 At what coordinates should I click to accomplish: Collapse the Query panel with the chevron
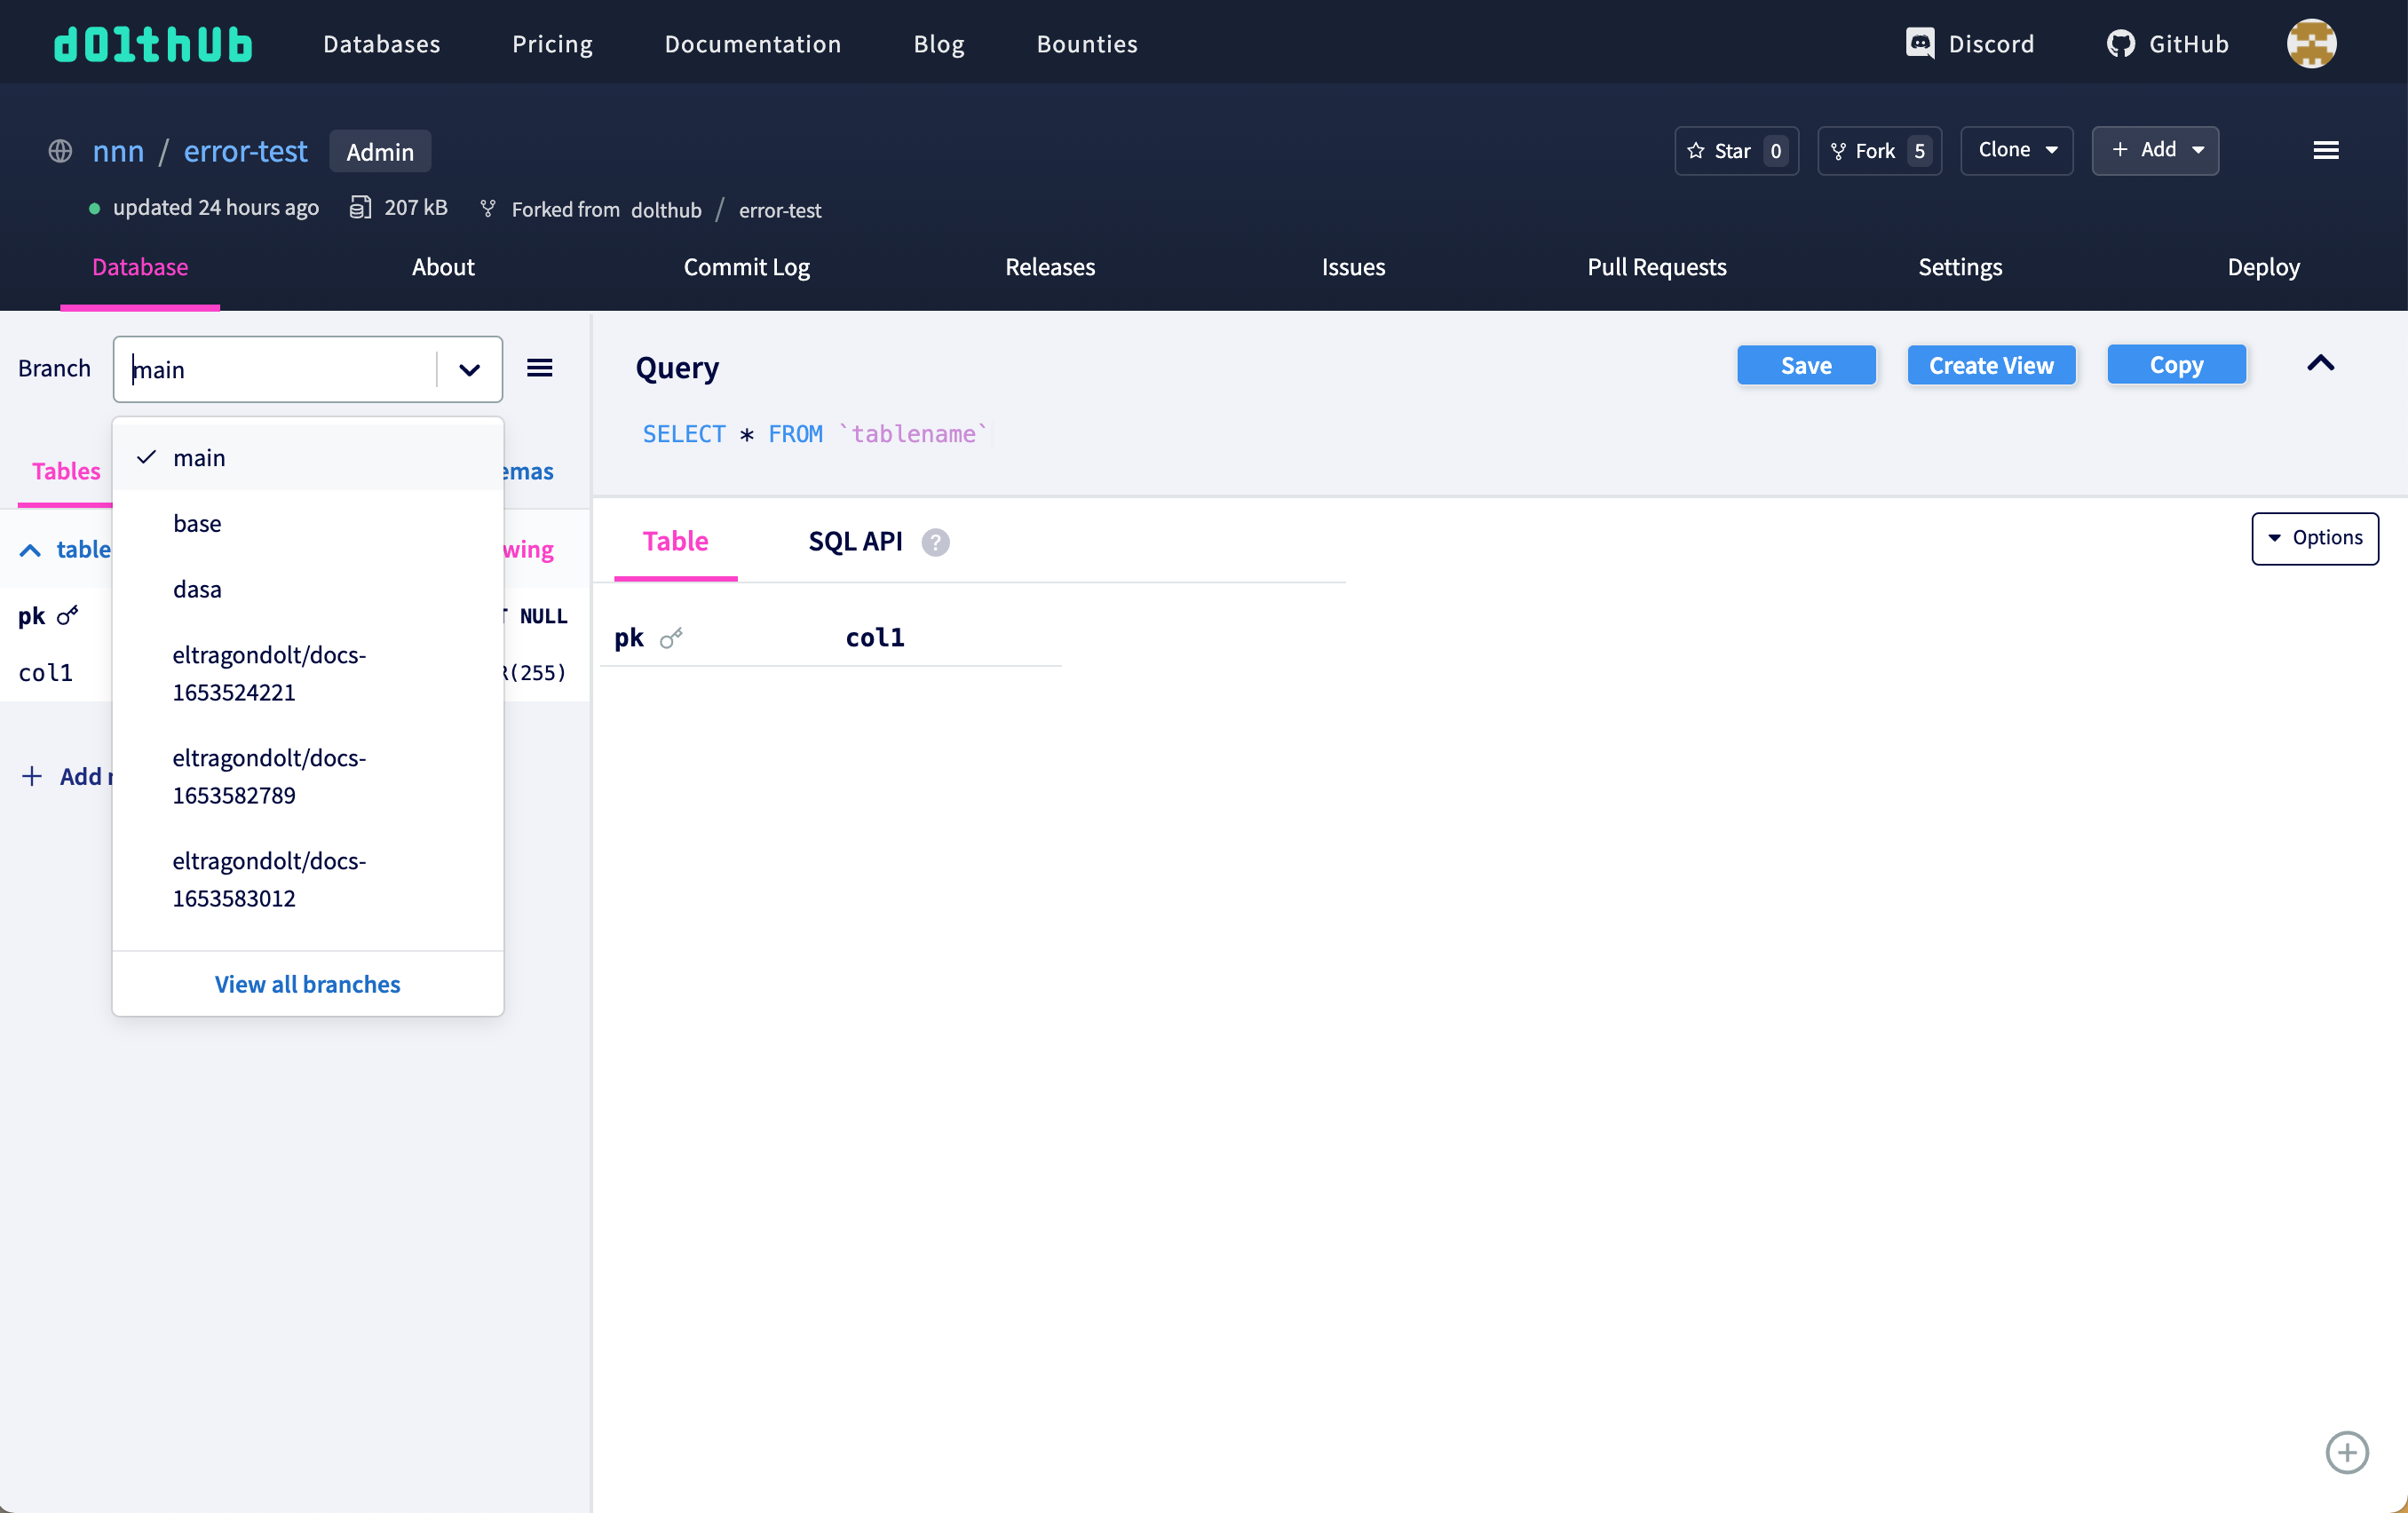tap(2321, 364)
